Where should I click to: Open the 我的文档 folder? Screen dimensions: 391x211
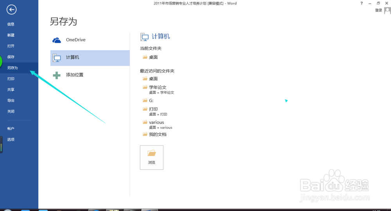click(158, 134)
